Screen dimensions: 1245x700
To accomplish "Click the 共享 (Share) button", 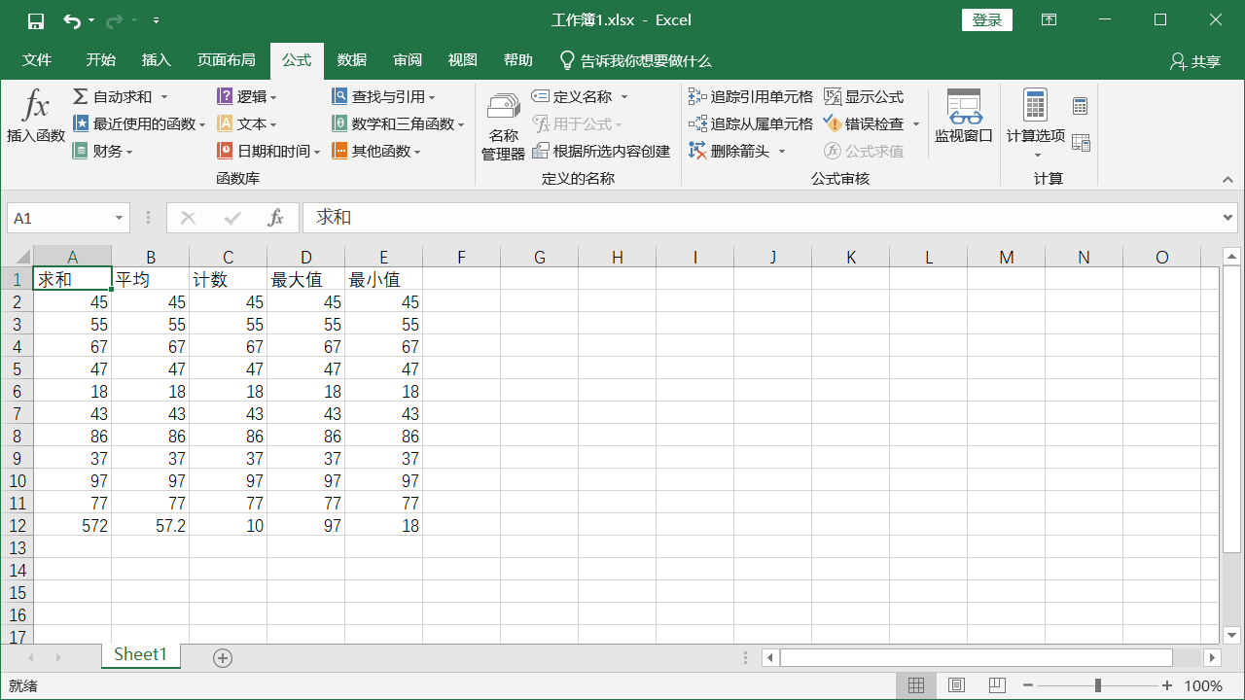I will click(1195, 61).
